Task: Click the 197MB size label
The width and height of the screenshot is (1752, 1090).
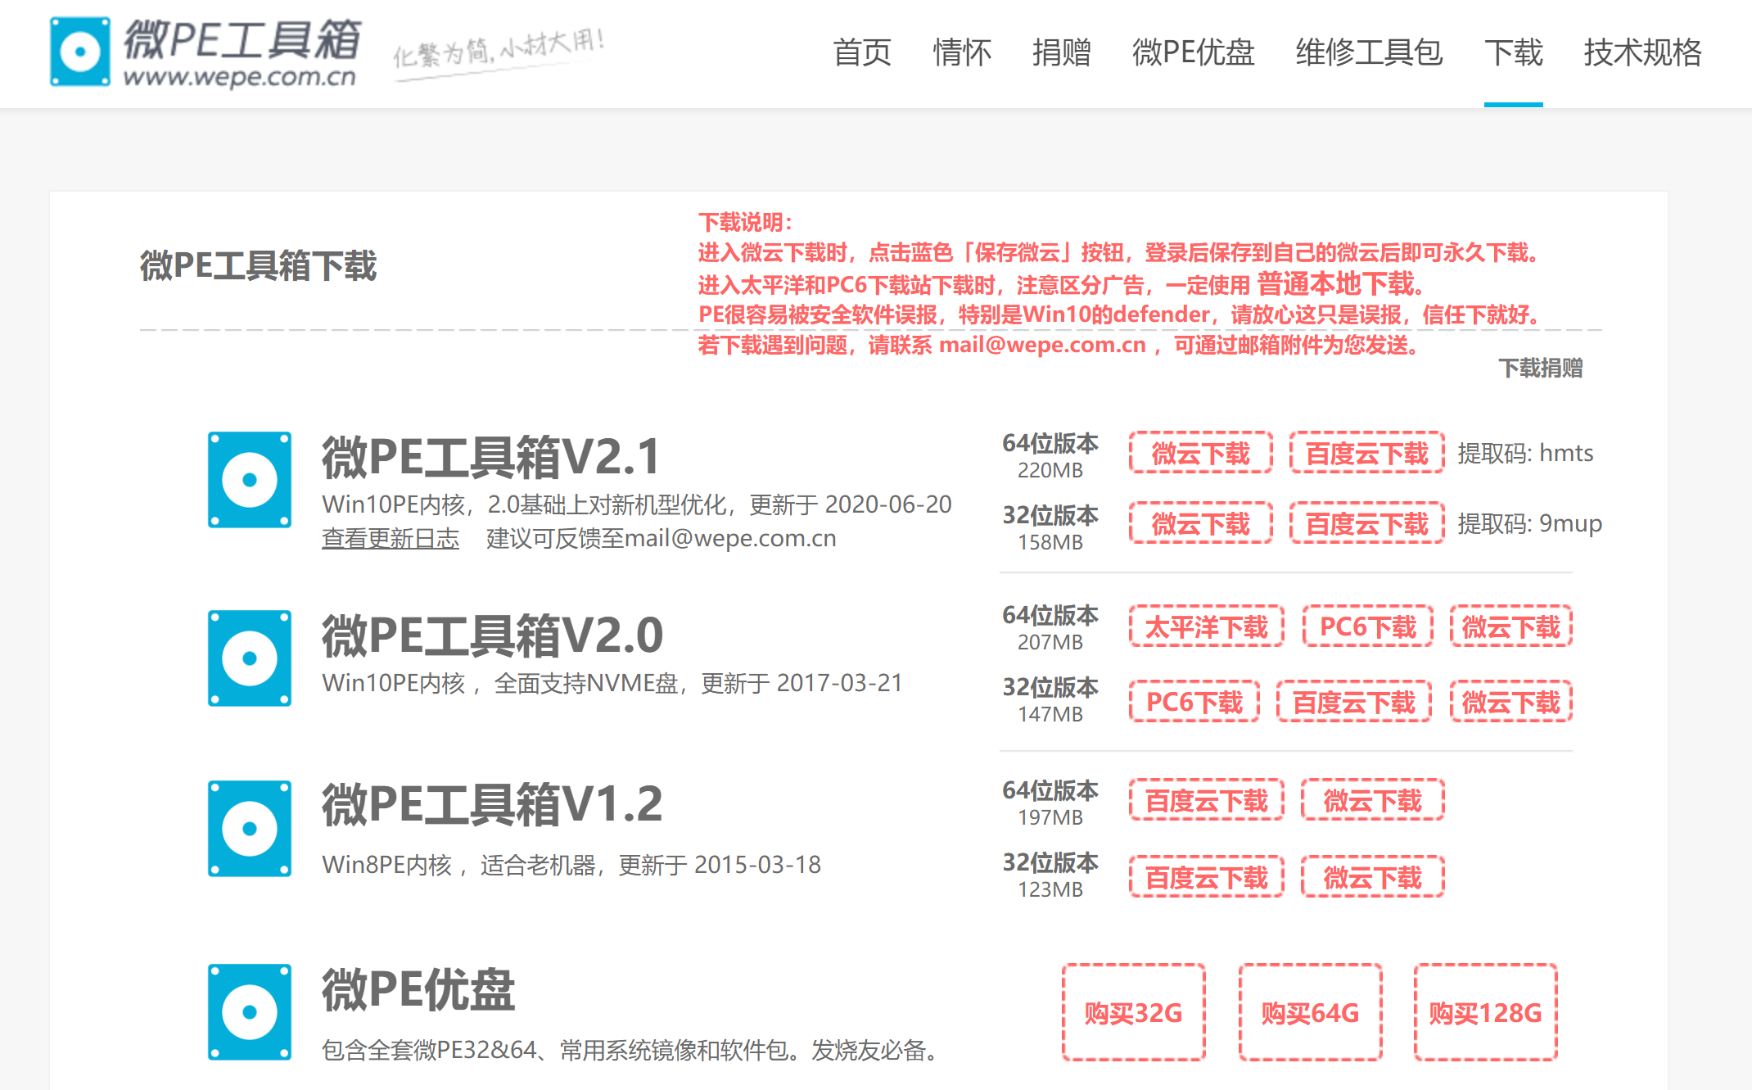Action: point(1050,817)
